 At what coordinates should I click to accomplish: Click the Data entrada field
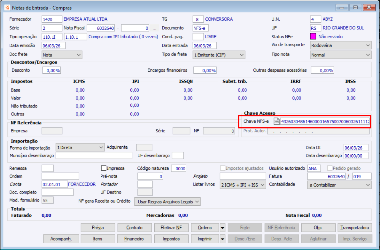click(205, 46)
